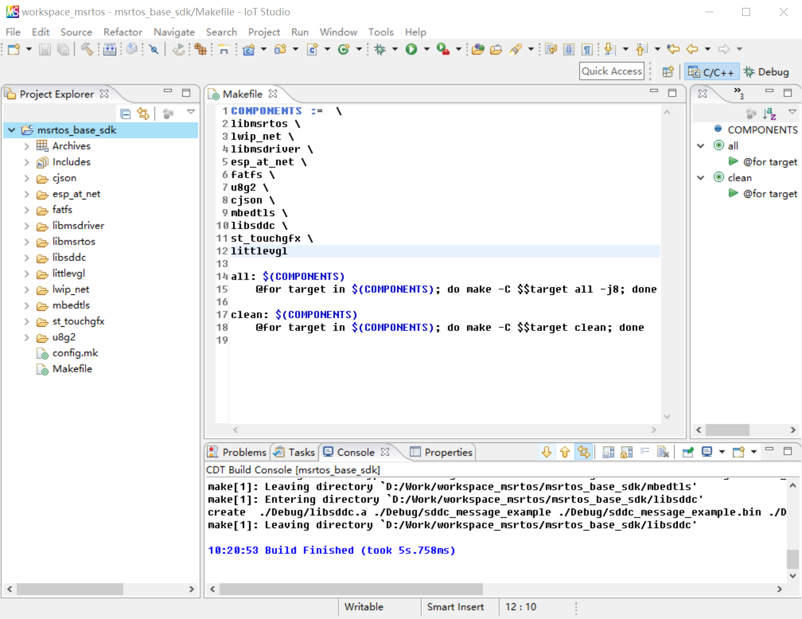Expand the libmsrtos folder in tree
802x619 pixels.
coord(27,242)
